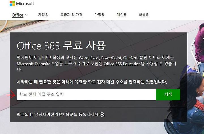Viewport: 204px width, 134px height.
Task: Click the green 시작 button
Action: coord(168,94)
